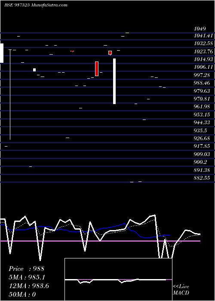Click the 1023.76 price axis label
This screenshot has width=215, height=301.
tap(203, 52)
